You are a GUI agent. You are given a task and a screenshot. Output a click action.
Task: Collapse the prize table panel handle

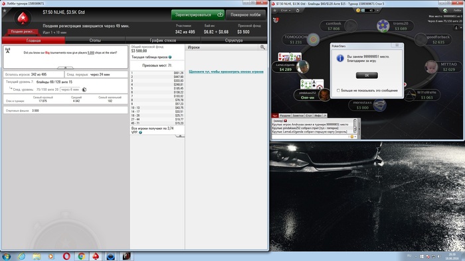[180, 136]
